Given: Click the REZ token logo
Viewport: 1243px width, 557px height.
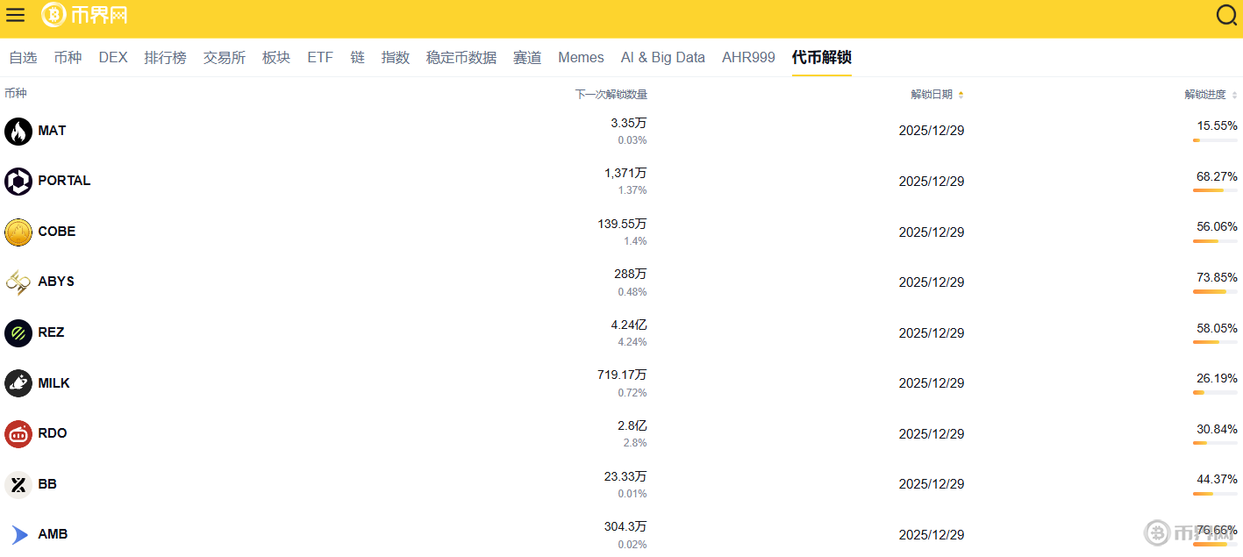Looking at the screenshot, I should (x=18, y=332).
